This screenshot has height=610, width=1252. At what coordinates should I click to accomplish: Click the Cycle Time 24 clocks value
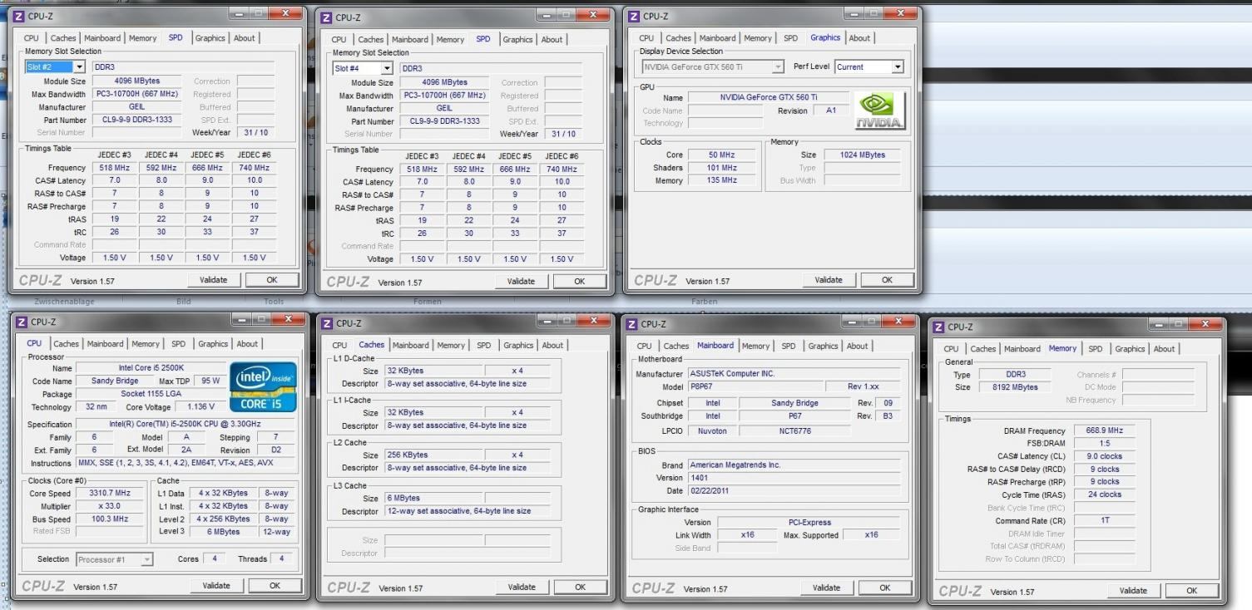click(x=1105, y=494)
